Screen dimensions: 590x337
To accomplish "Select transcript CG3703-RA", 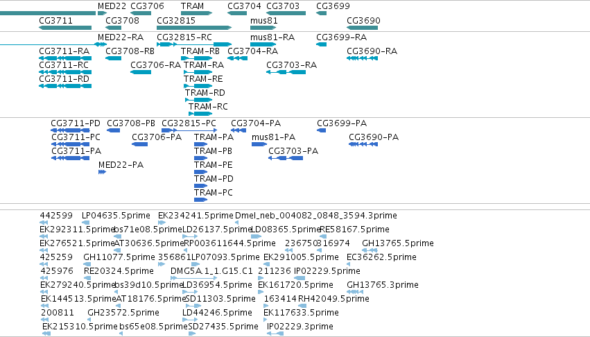I will point(292,65).
